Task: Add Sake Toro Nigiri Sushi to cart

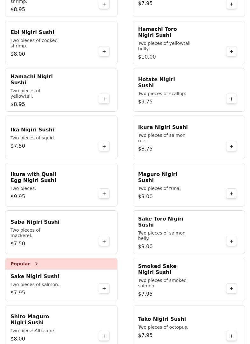Action: pyautogui.click(x=232, y=241)
